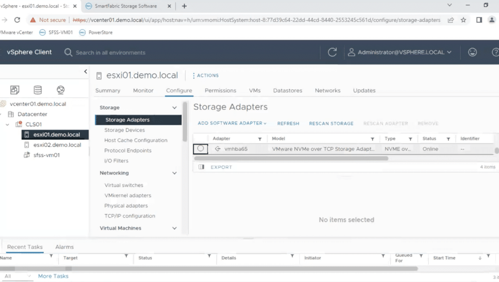499x282 pixels.
Task: Open a new browser tab
Action: (x=184, y=6)
